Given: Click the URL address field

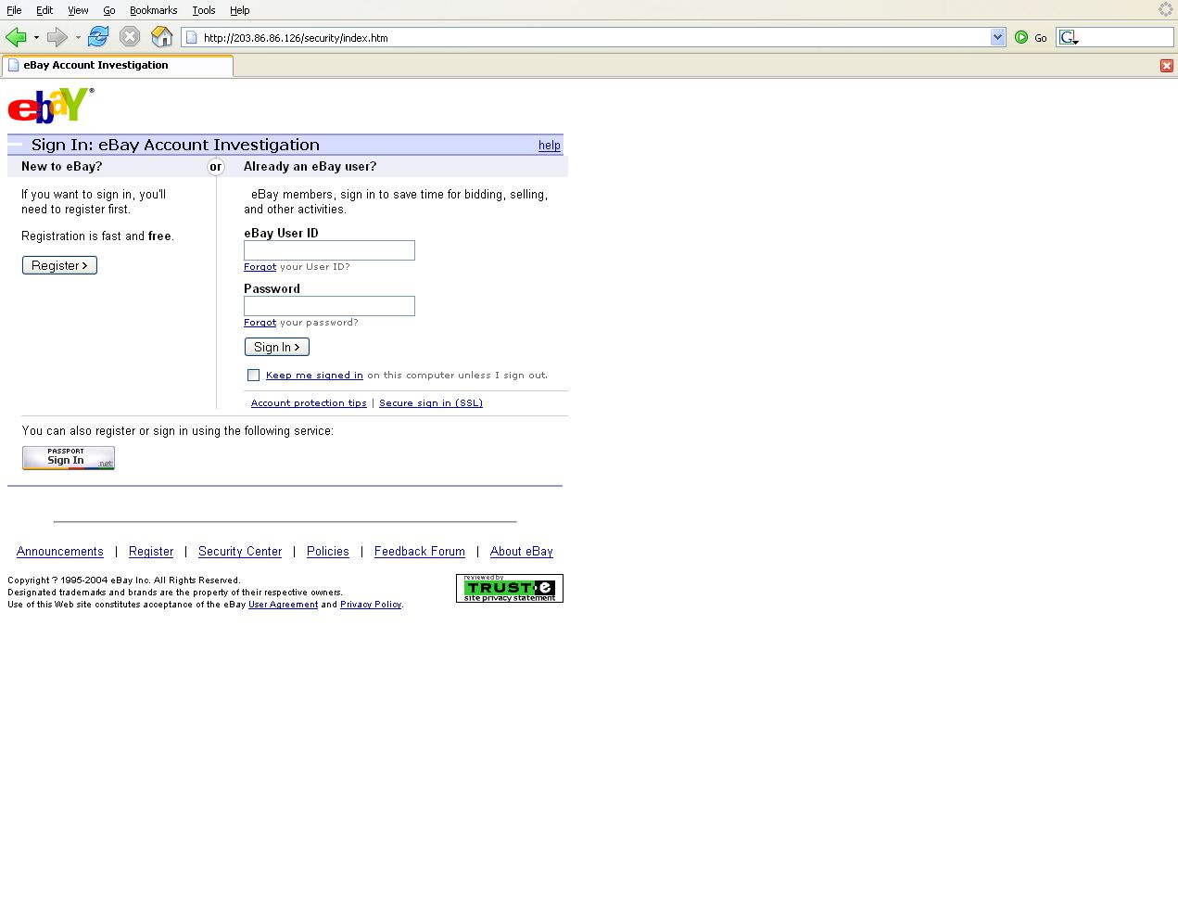Looking at the screenshot, I should coord(595,38).
